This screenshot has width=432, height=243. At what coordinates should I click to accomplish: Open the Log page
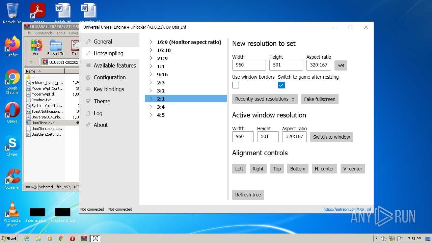pos(110,113)
